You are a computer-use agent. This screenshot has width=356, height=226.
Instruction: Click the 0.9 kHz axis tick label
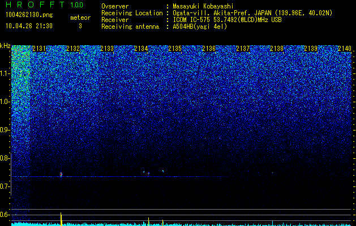pos(5,130)
